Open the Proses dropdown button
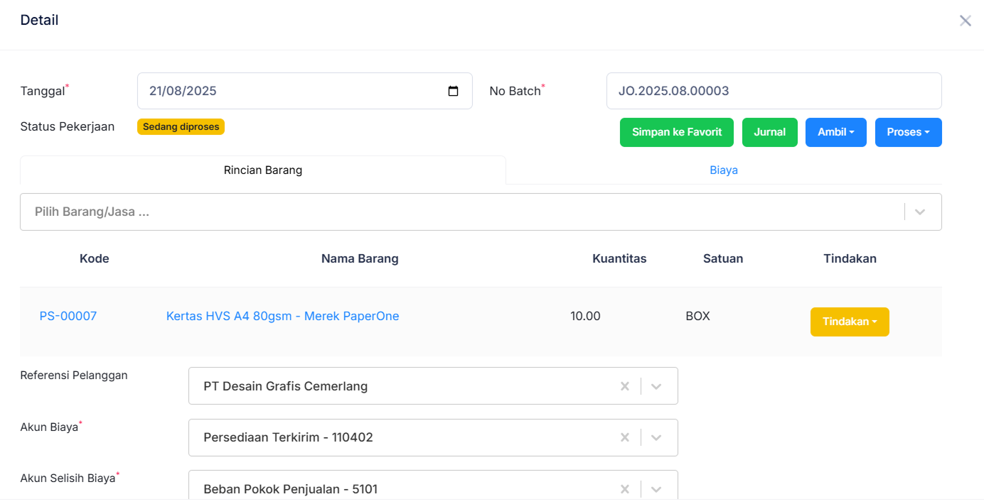The width and height of the screenshot is (984, 504). tap(908, 132)
